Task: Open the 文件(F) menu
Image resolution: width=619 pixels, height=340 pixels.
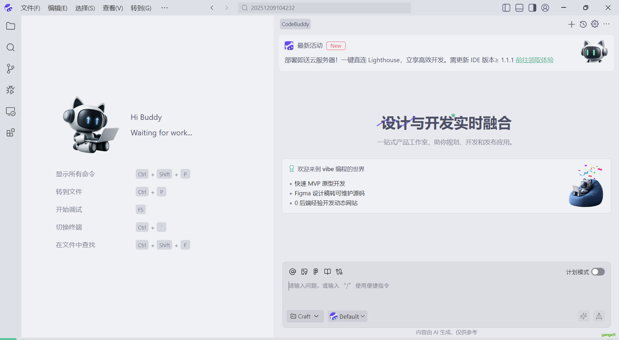Action: click(x=30, y=8)
